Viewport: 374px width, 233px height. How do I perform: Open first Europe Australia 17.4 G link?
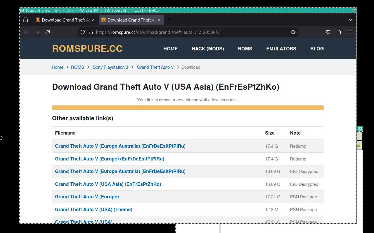[x=120, y=146]
